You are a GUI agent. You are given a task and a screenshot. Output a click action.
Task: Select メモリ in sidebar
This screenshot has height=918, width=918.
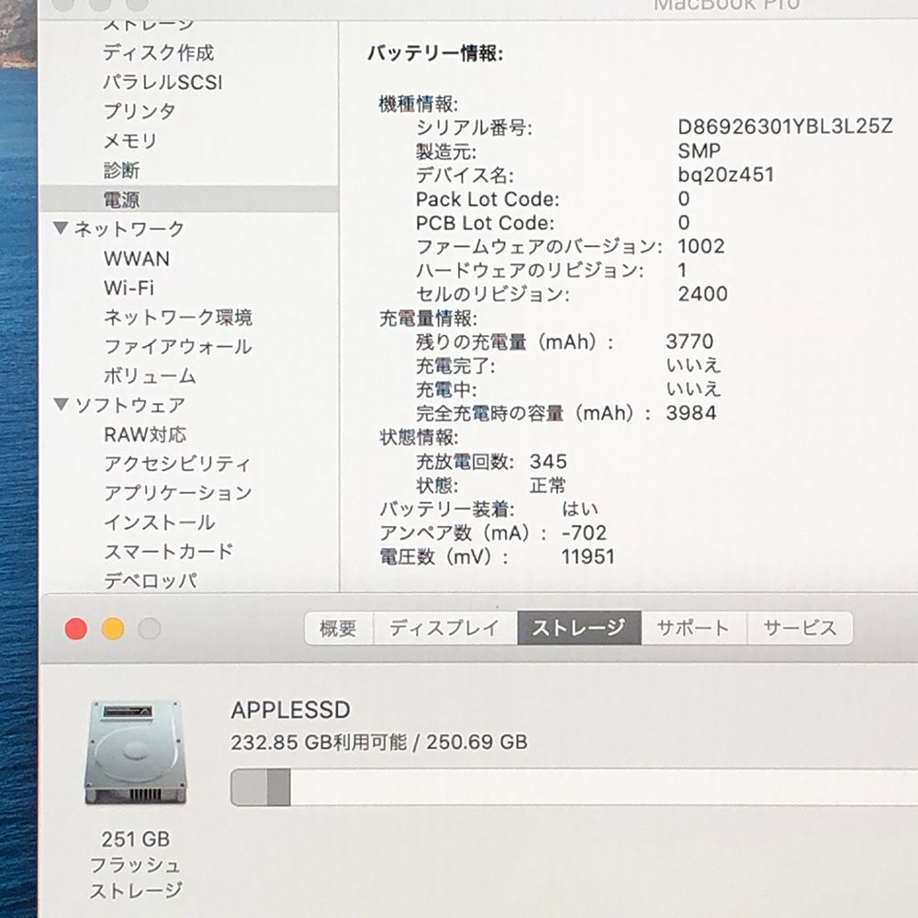[x=130, y=140]
